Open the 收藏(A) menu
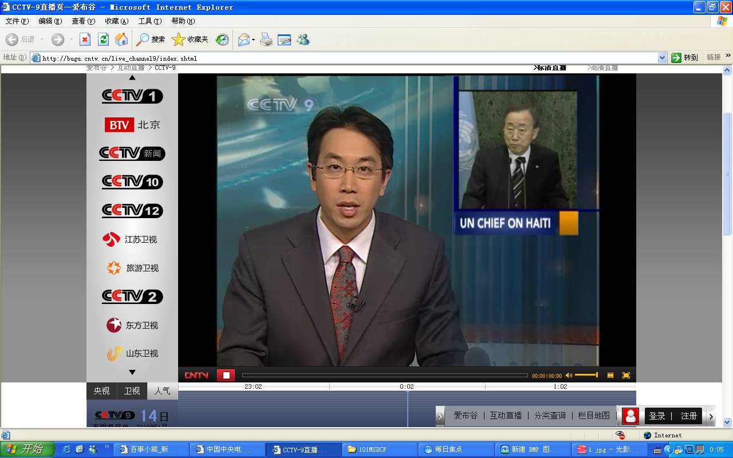This screenshot has height=458, width=733. tap(117, 21)
